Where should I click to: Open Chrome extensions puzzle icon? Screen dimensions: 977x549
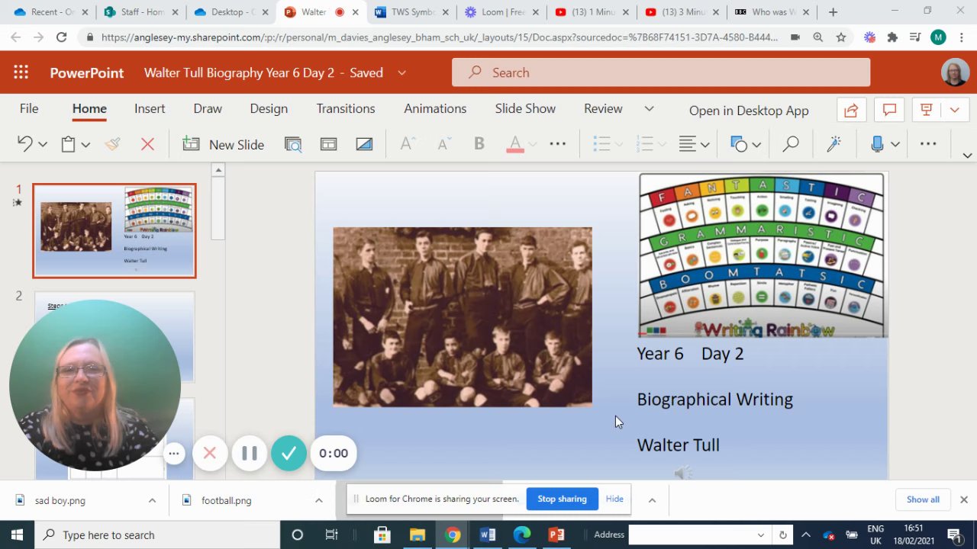pyautogui.click(x=892, y=37)
